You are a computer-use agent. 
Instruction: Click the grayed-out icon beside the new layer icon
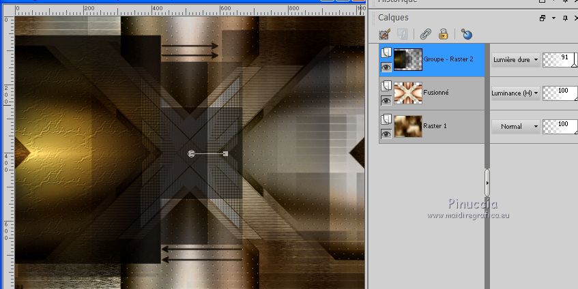point(402,35)
